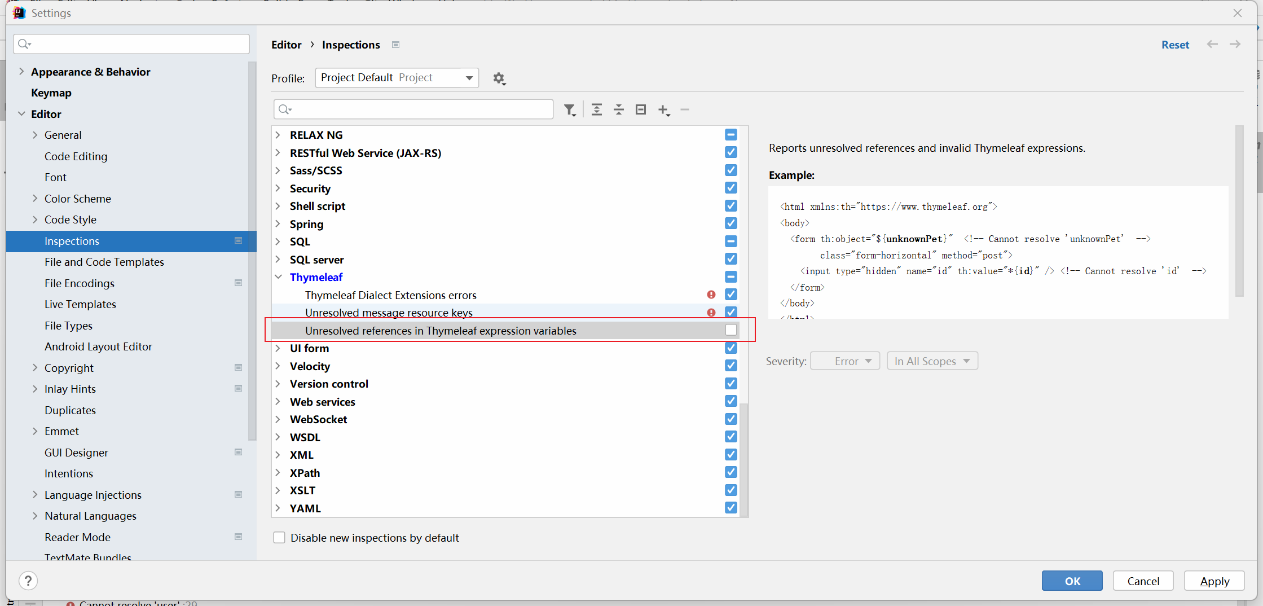Open the In All Scopes dropdown
1263x606 pixels.
(x=932, y=361)
